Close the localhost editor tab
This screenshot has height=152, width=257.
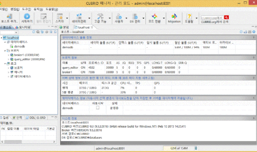coord(92,27)
